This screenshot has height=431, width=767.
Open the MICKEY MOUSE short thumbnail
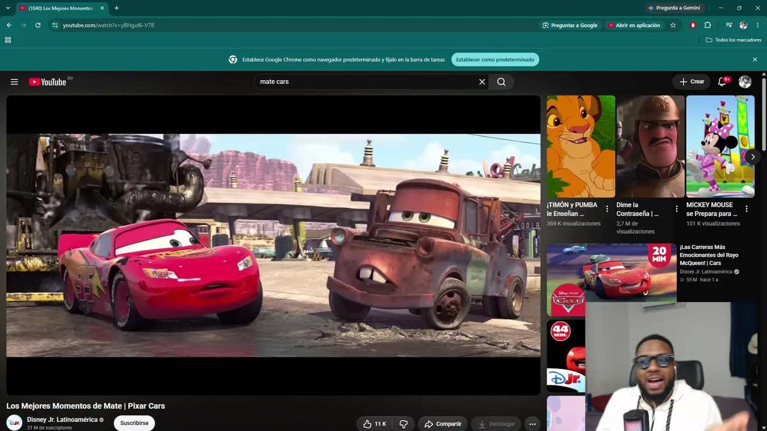coord(720,147)
